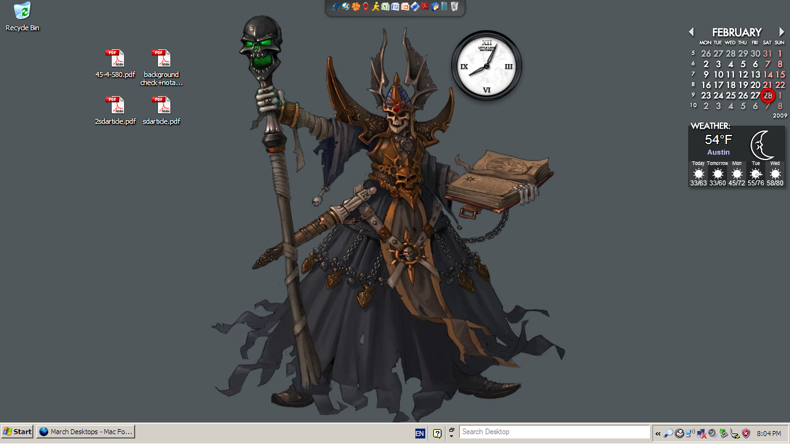Select circled date 28 on calendar

(768, 95)
